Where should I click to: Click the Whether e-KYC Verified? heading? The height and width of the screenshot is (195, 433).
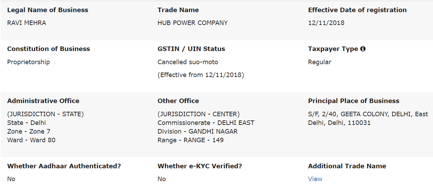pyautogui.click(x=200, y=166)
